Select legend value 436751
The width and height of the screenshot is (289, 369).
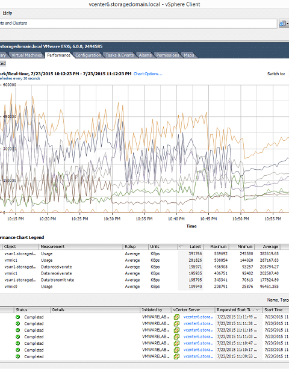click(x=221, y=273)
